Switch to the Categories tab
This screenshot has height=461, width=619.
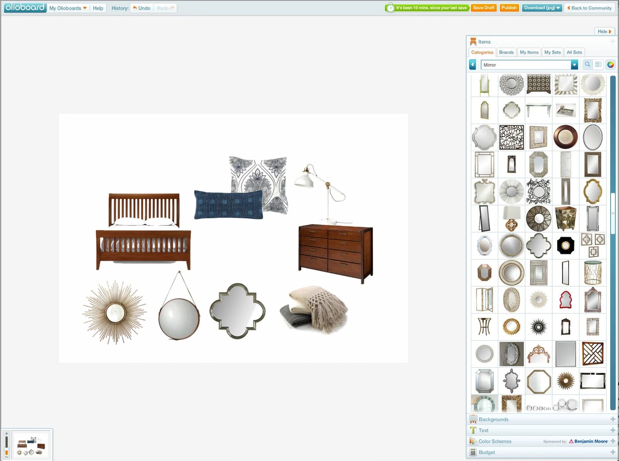(482, 52)
